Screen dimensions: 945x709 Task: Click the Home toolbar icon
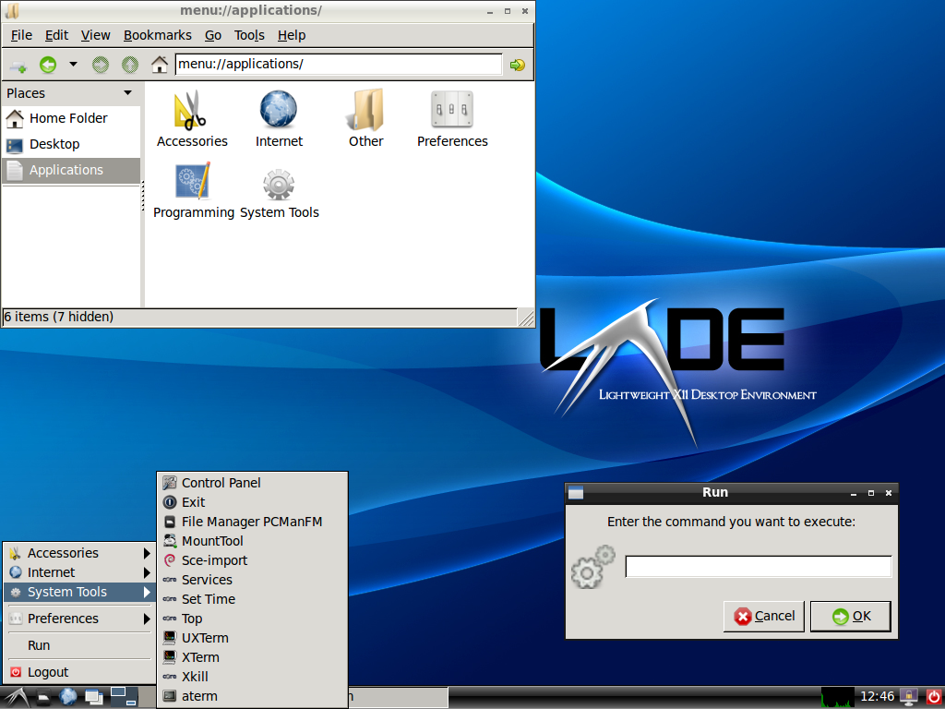(160, 65)
